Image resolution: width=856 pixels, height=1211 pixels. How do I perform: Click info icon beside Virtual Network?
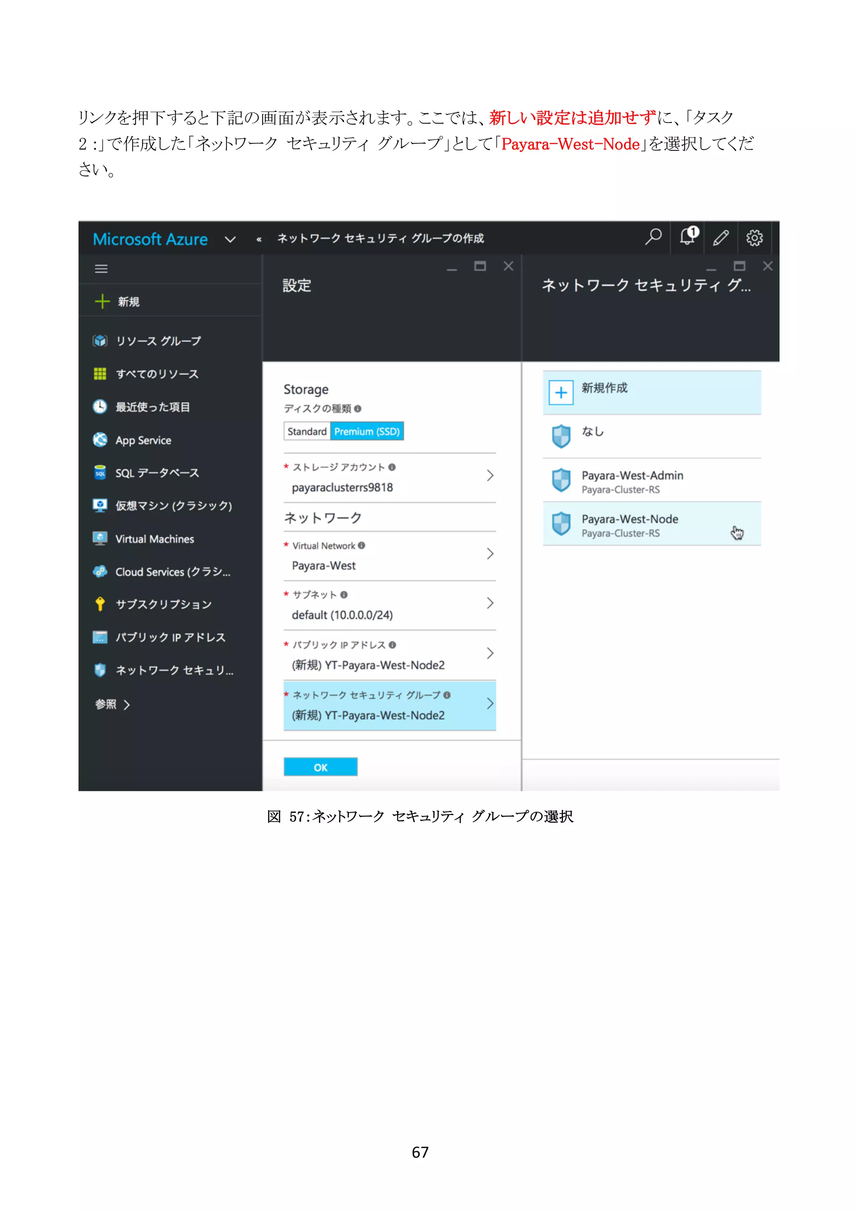361,545
